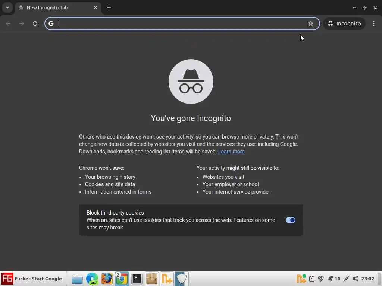Open a new tab with the plus button
382x286 pixels.
click(x=109, y=7)
